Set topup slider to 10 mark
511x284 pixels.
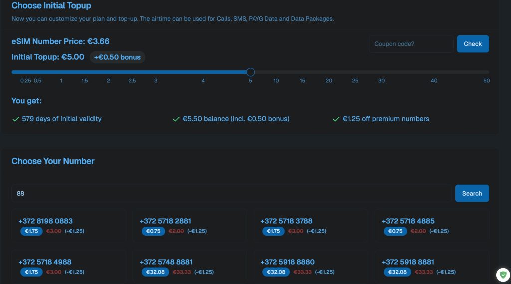(x=276, y=72)
